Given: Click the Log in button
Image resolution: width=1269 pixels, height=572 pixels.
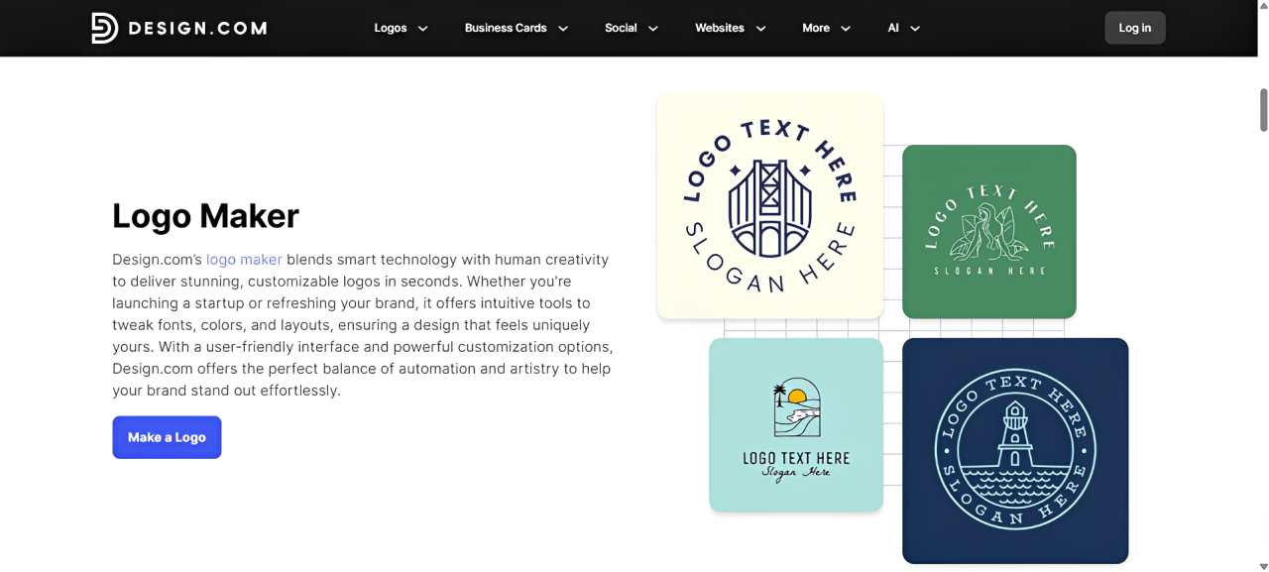Looking at the screenshot, I should [1135, 28].
